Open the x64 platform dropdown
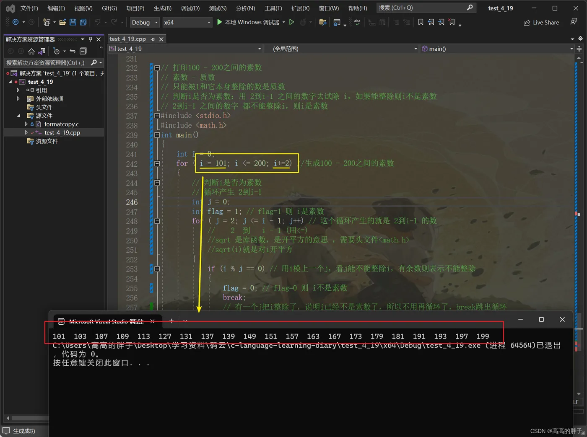 pos(187,23)
